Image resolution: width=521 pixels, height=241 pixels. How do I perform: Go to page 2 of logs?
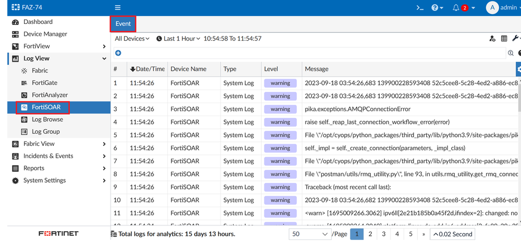370,234
